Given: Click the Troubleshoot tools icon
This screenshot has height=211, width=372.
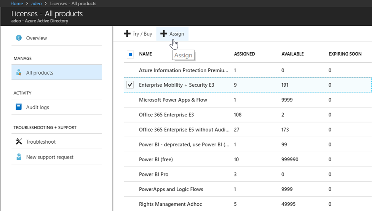Looking at the screenshot, I should coord(19,141).
